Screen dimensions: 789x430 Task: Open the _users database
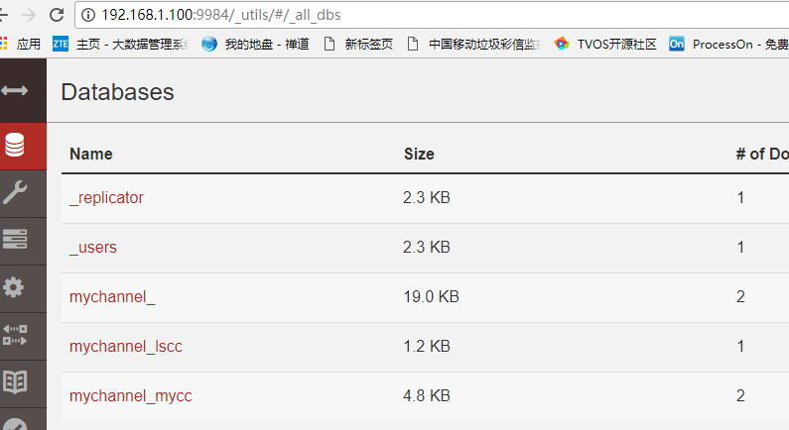pos(93,247)
